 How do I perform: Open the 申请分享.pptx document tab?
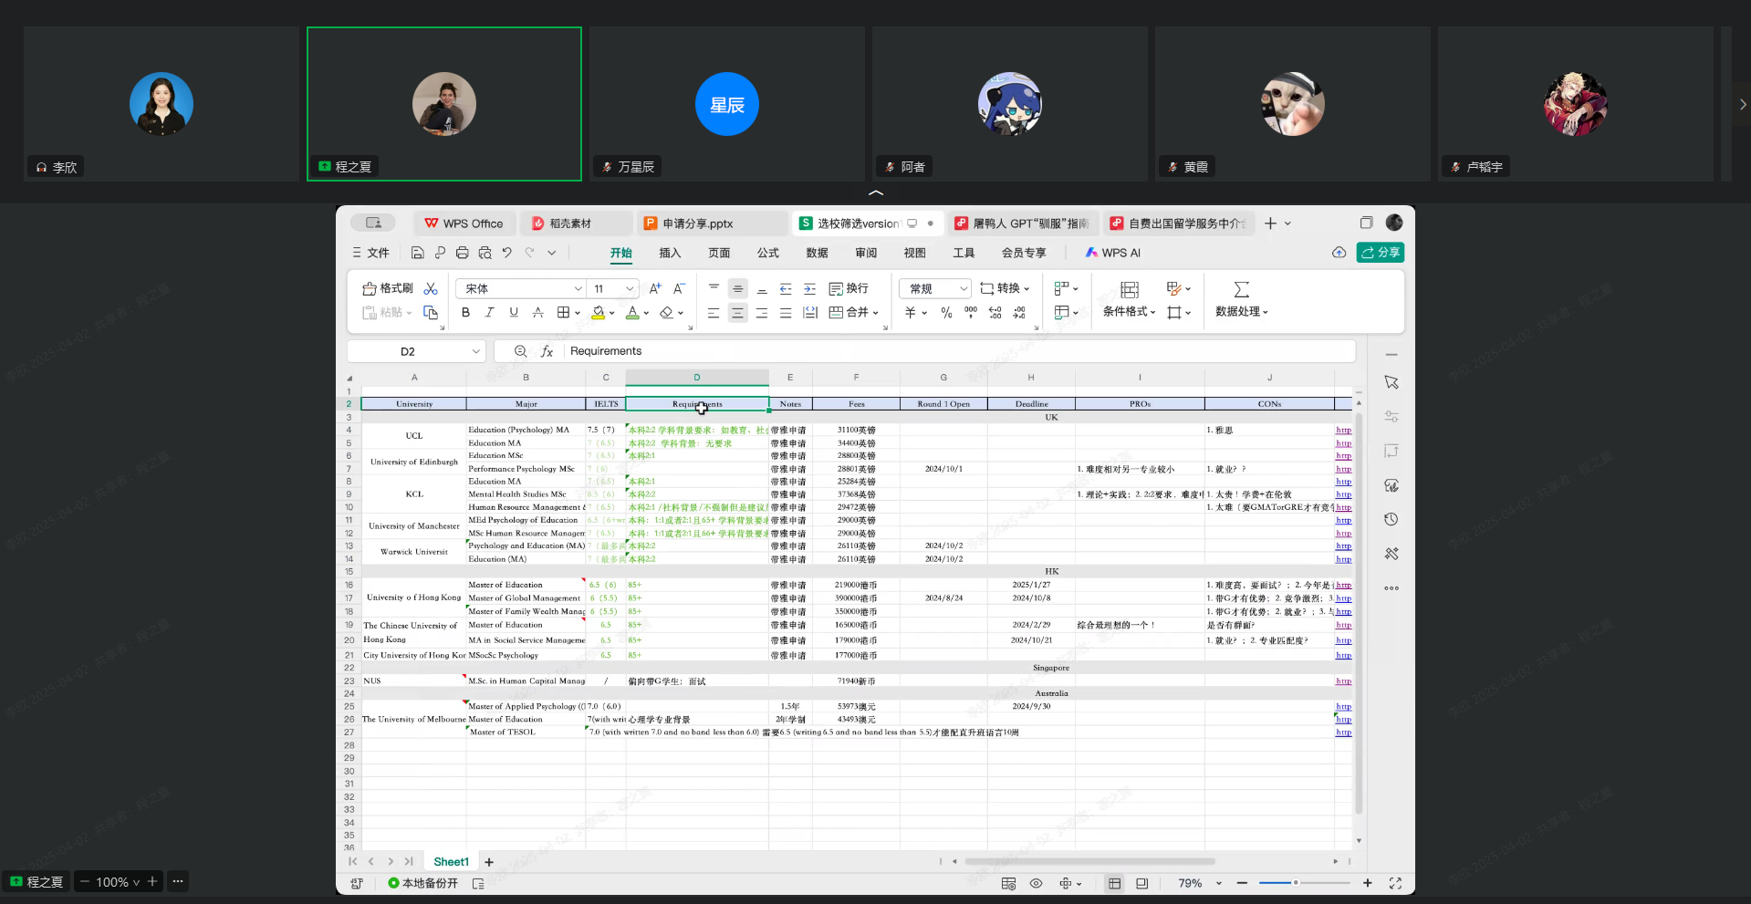coord(697,223)
